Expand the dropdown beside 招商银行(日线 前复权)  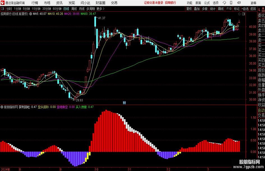tap(31, 14)
